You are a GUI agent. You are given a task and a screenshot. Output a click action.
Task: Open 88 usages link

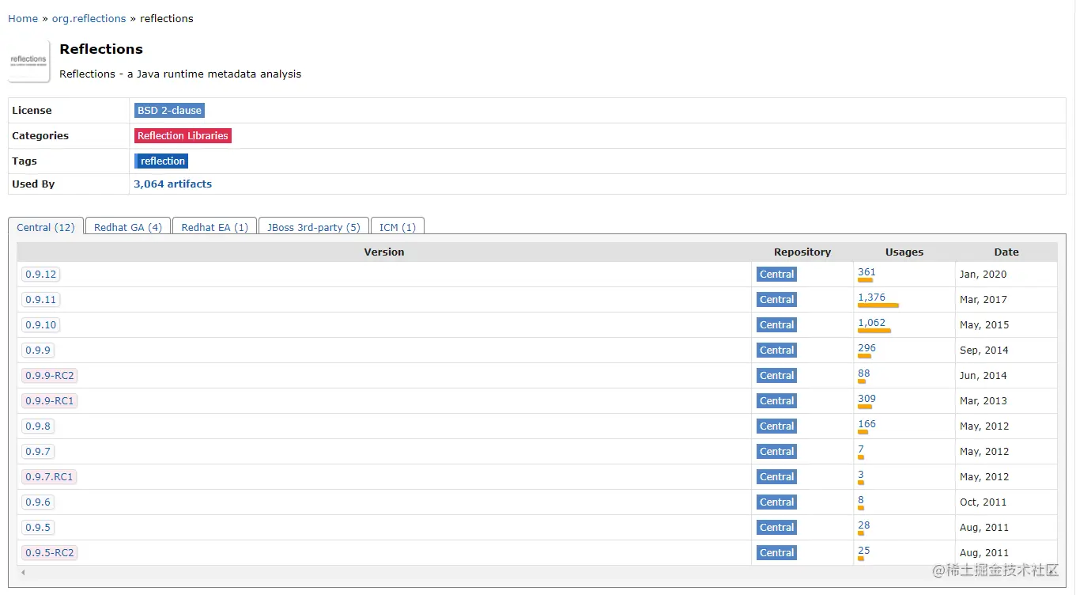(863, 373)
